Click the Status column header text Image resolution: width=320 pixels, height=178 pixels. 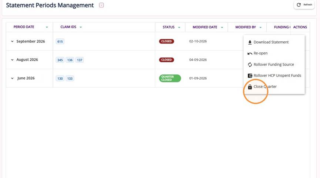pyautogui.click(x=169, y=27)
